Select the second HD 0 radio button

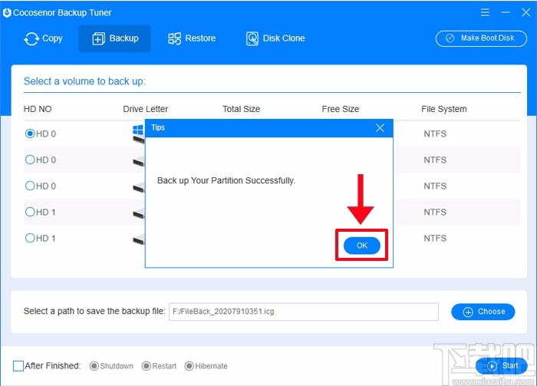click(30, 160)
